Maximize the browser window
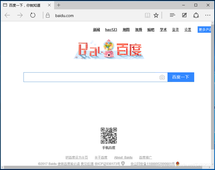 coord(196,5)
